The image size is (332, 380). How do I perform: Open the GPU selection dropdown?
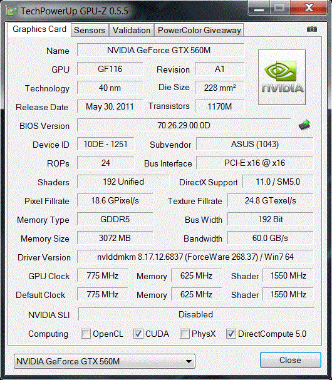105,361
